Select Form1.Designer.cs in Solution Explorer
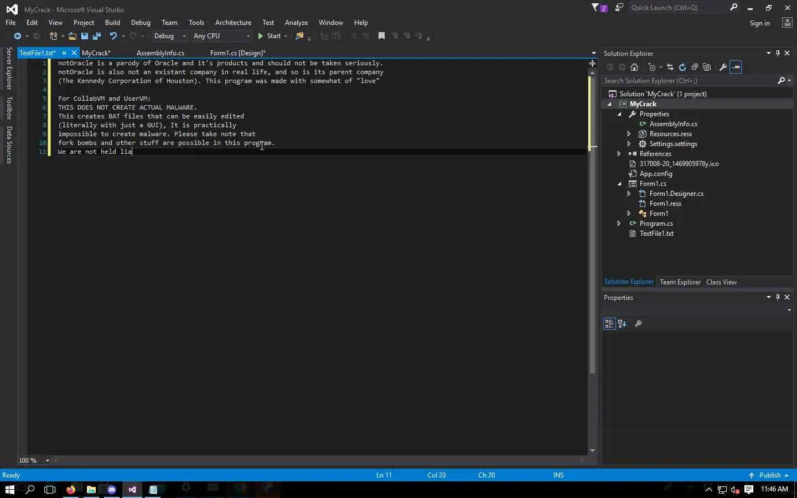Image resolution: width=797 pixels, height=498 pixels. [x=676, y=194]
